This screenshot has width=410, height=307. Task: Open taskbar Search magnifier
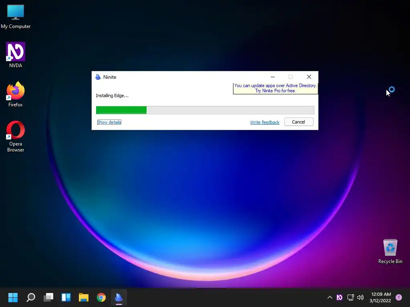tap(31, 297)
